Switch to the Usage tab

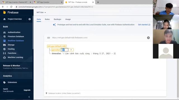tap(68, 19)
